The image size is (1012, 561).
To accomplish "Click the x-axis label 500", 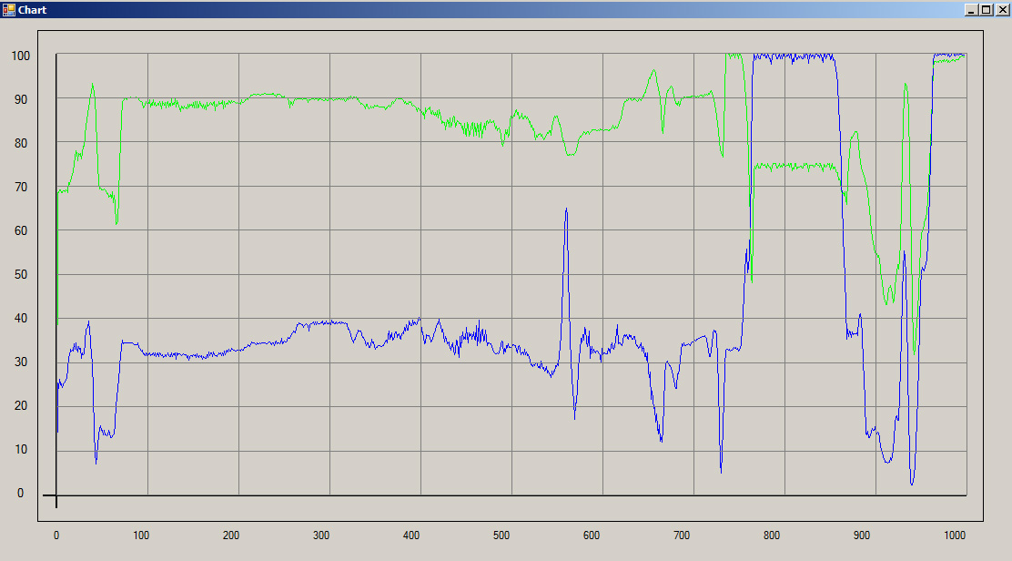I will [502, 535].
